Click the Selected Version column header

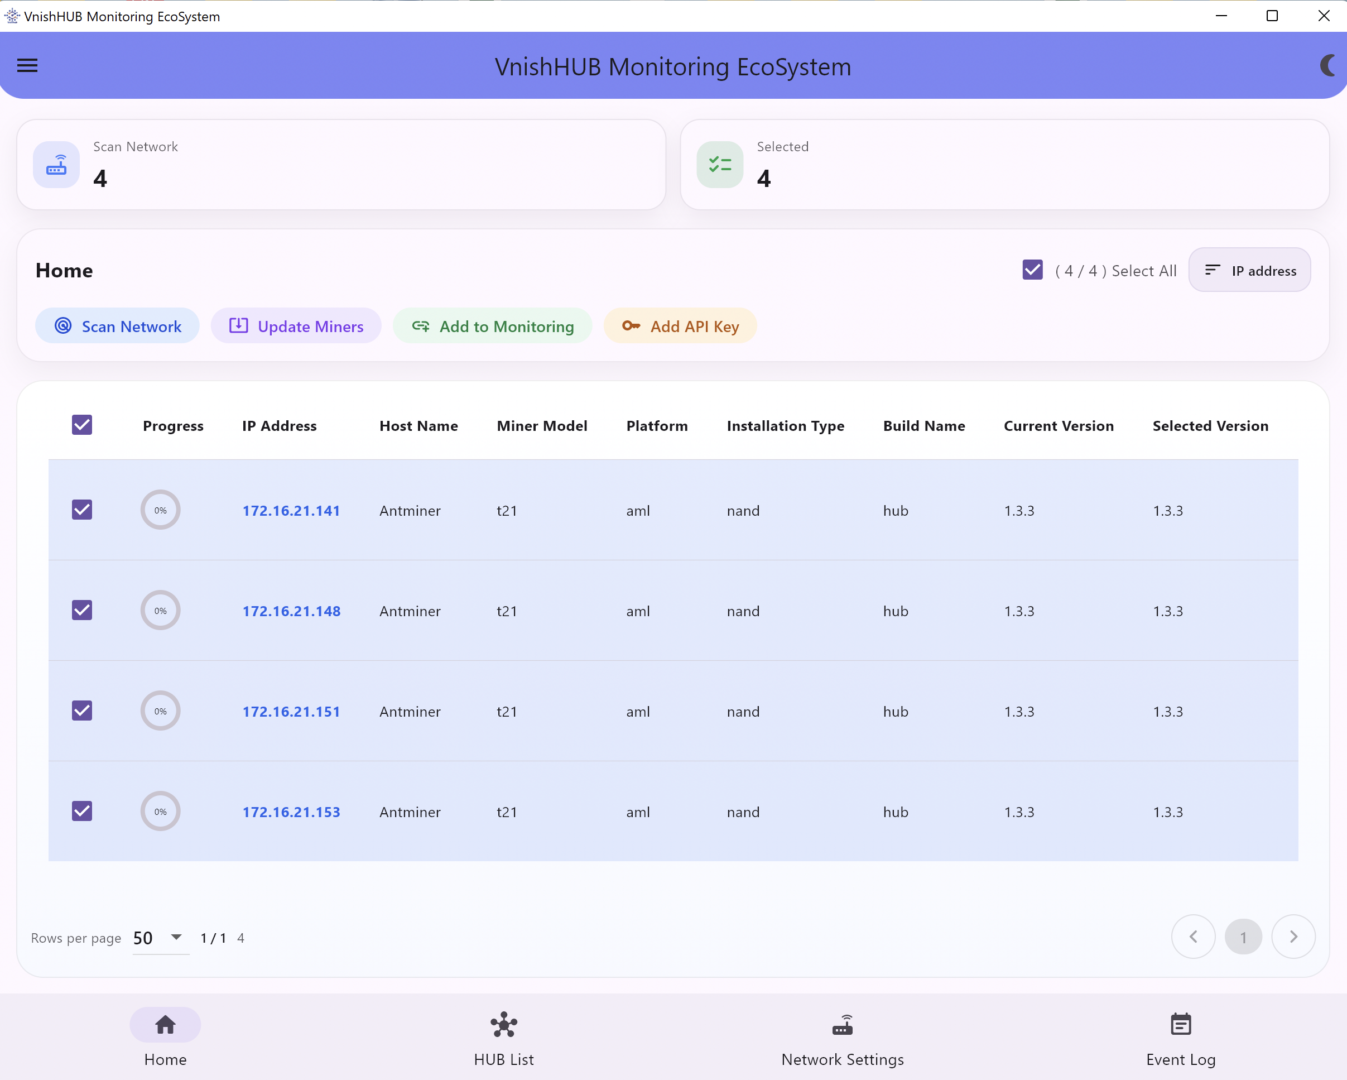coord(1210,426)
